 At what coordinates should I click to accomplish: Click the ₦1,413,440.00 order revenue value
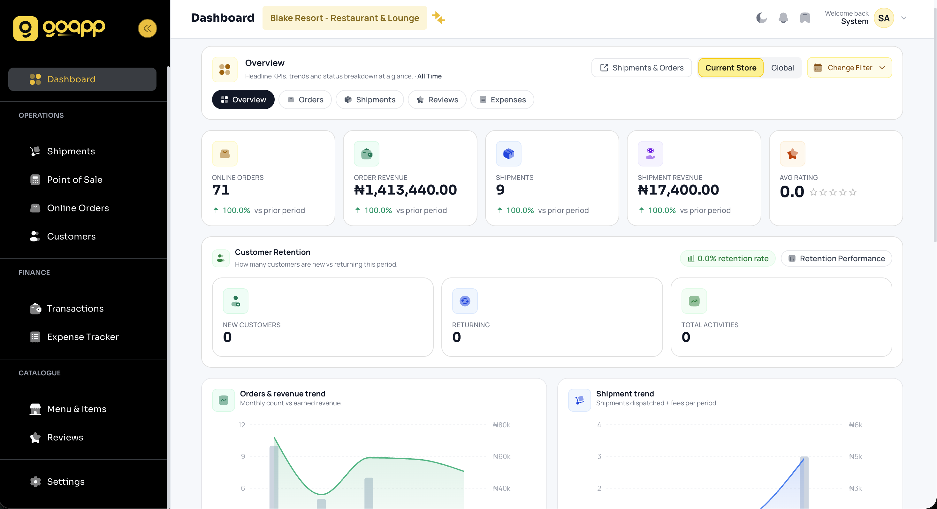pos(405,190)
